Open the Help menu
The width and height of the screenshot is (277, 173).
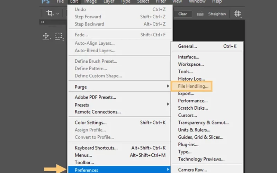pyautogui.click(x=217, y=2)
